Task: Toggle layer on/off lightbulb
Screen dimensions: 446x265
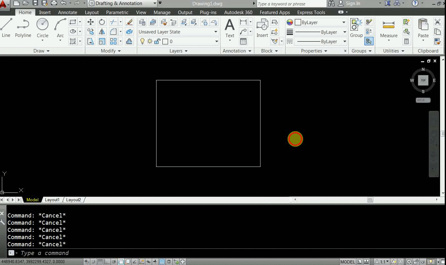Action: point(142,41)
